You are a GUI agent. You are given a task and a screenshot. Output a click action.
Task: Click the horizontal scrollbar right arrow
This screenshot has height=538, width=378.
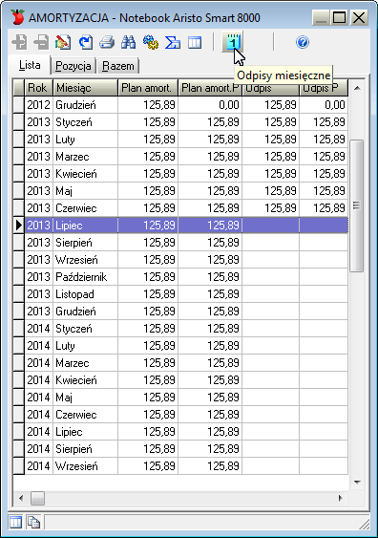[341, 498]
